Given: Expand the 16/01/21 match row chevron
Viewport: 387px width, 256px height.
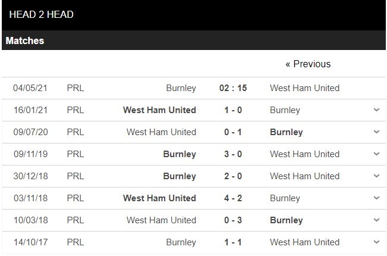Looking at the screenshot, I should [376, 110].
